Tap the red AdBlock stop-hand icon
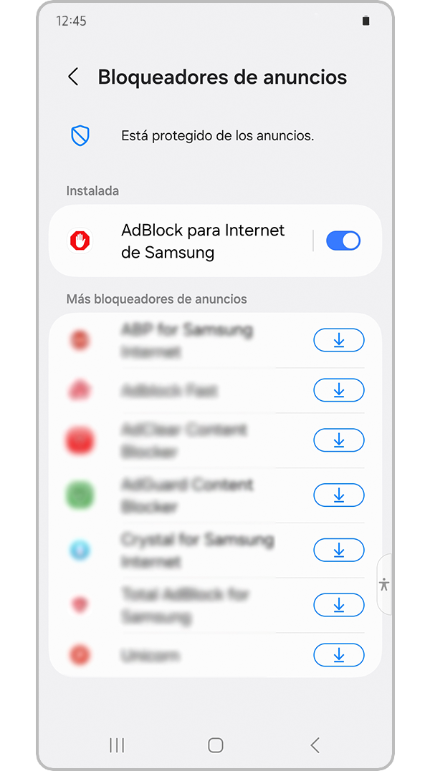 [x=80, y=241]
